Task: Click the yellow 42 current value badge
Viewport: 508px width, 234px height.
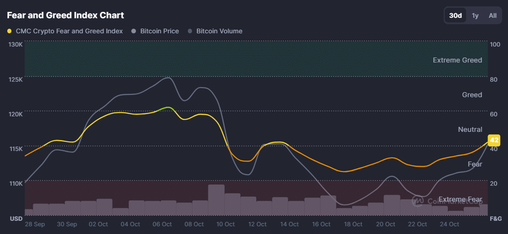Action: click(x=494, y=140)
